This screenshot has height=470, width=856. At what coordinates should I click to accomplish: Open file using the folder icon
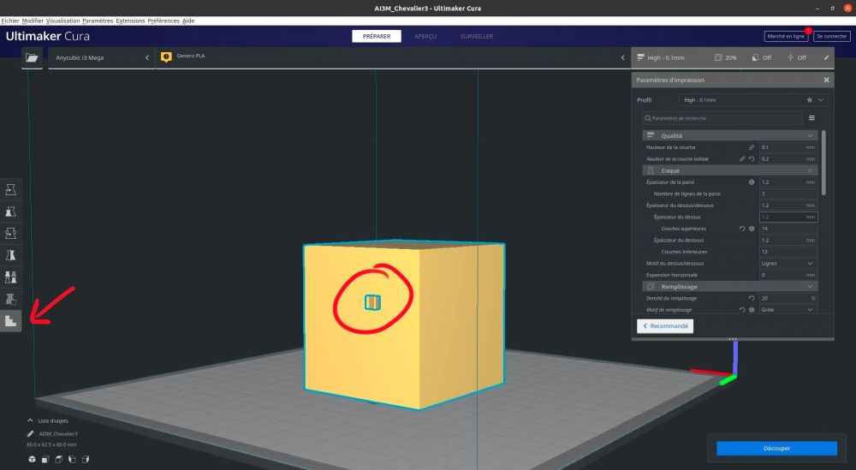tap(33, 57)
